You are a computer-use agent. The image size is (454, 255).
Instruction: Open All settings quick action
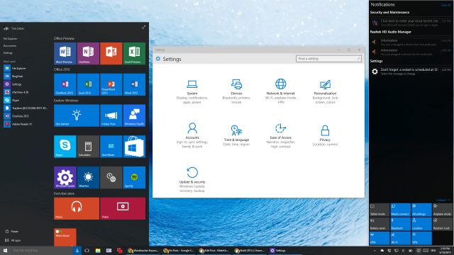click(421, 210)
